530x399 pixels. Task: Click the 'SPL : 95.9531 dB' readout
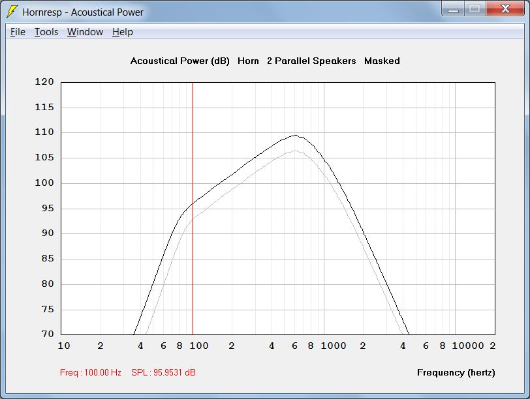(163, 372)
